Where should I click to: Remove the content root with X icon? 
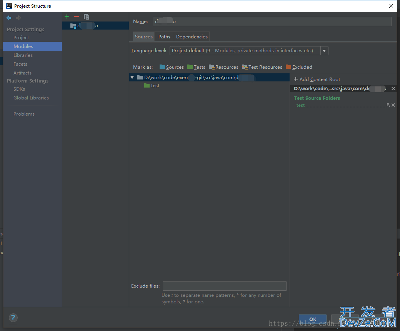click(x=393, y=89)
